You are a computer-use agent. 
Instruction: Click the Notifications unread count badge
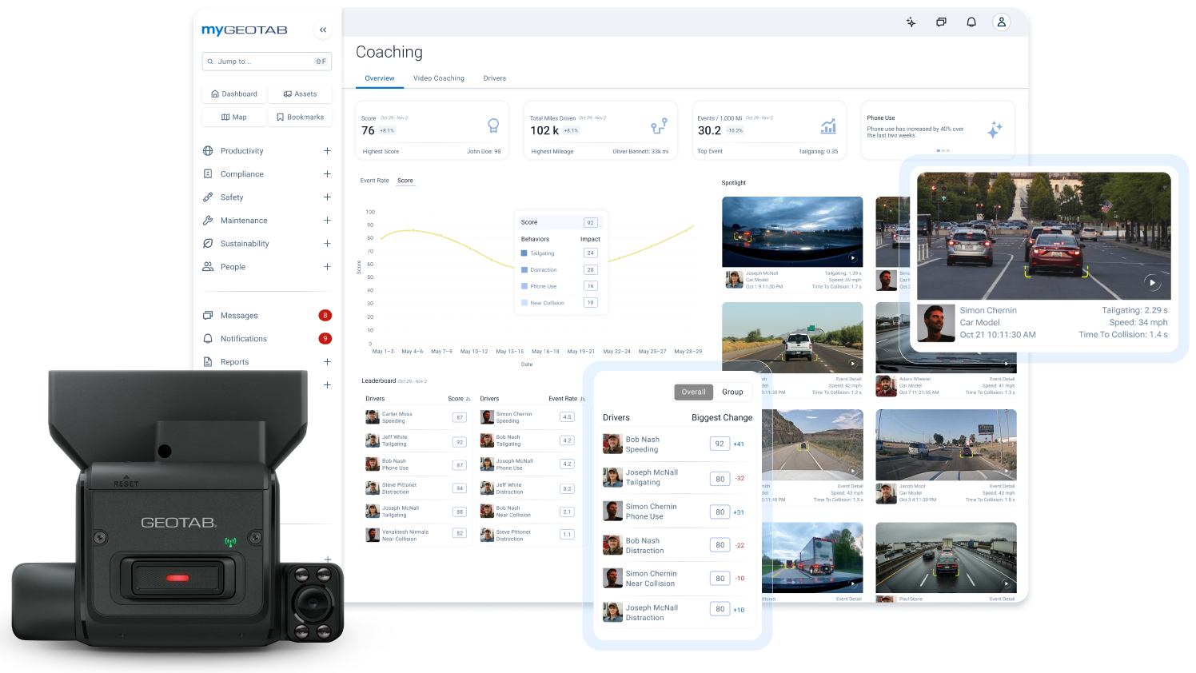[325, 339]
